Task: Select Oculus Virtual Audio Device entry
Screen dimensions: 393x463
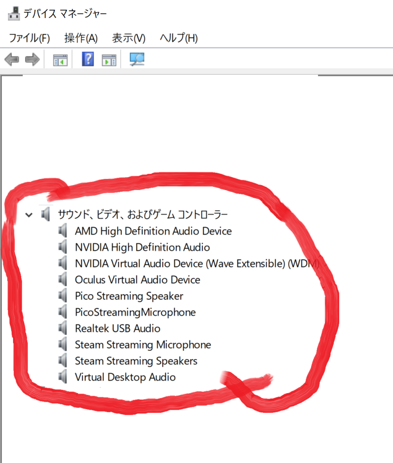Action: tap(138, 280)
